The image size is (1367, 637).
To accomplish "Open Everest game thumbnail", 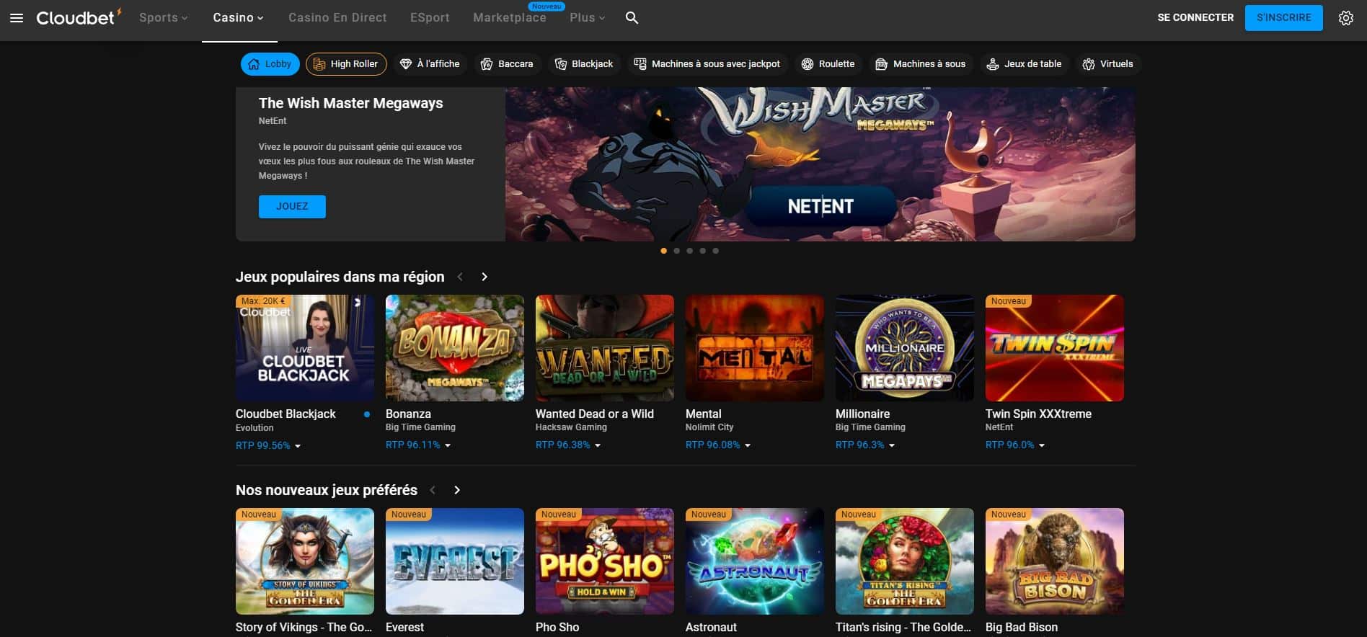I will [x=455, y=561].
